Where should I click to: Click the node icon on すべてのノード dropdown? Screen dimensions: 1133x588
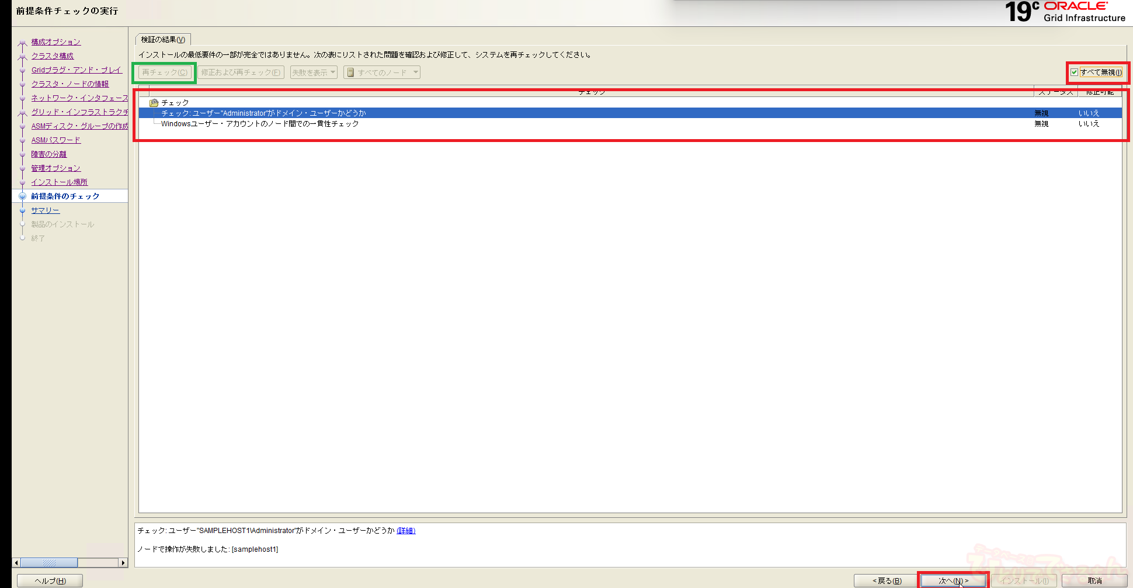tap(350, 72)
